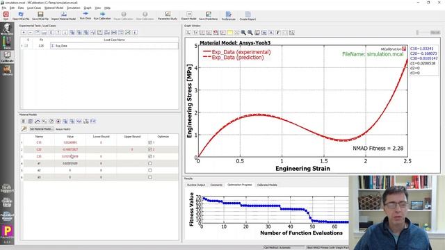Click the NMAD Fitness = 2.28 label
Image resolution: width=445 pixels, height=250 pixels.
tap(378, 148)
